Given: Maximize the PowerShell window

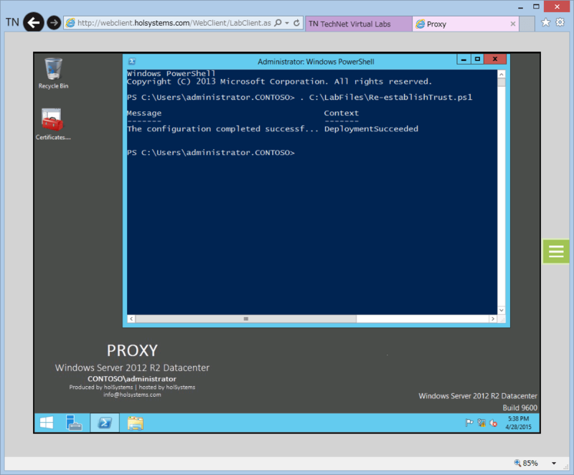Looking at the screenshot, I should coord(477,60).
